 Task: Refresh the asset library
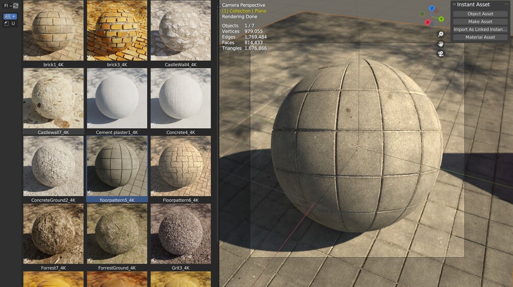(x=15, y=6)
